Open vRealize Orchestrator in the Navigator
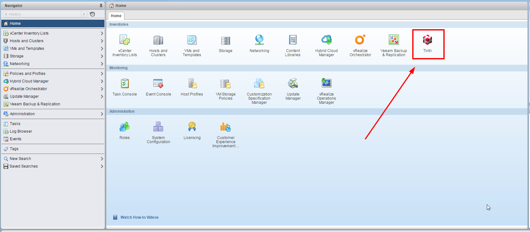Screen dimensions: 530x232 pyautogui.click(x=53, y=89)
